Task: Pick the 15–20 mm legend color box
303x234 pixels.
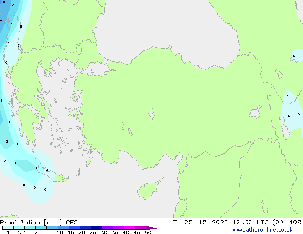Action: [75, 228]
